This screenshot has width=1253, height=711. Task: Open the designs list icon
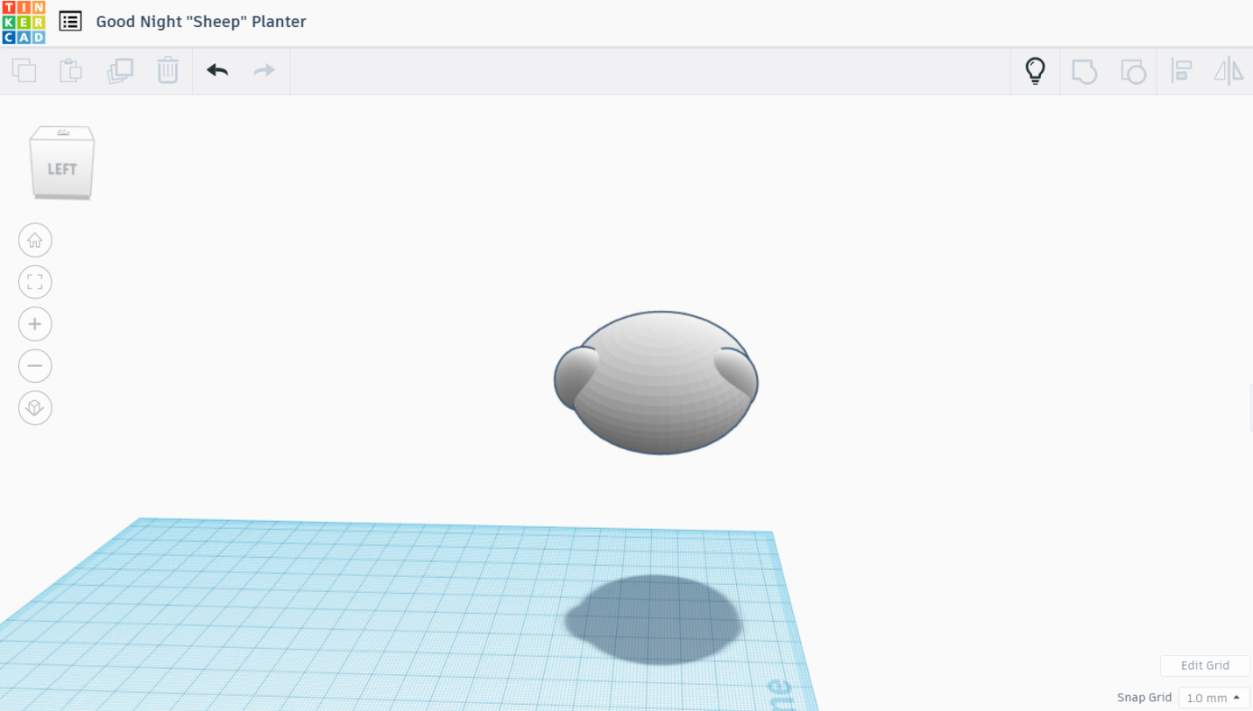[70, 21]
